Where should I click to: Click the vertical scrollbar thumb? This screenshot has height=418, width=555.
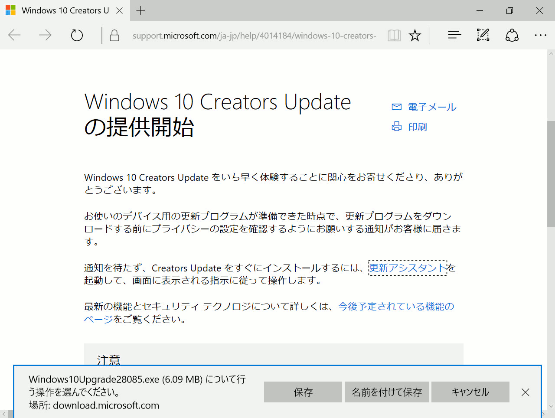click(x=551, y=173)
